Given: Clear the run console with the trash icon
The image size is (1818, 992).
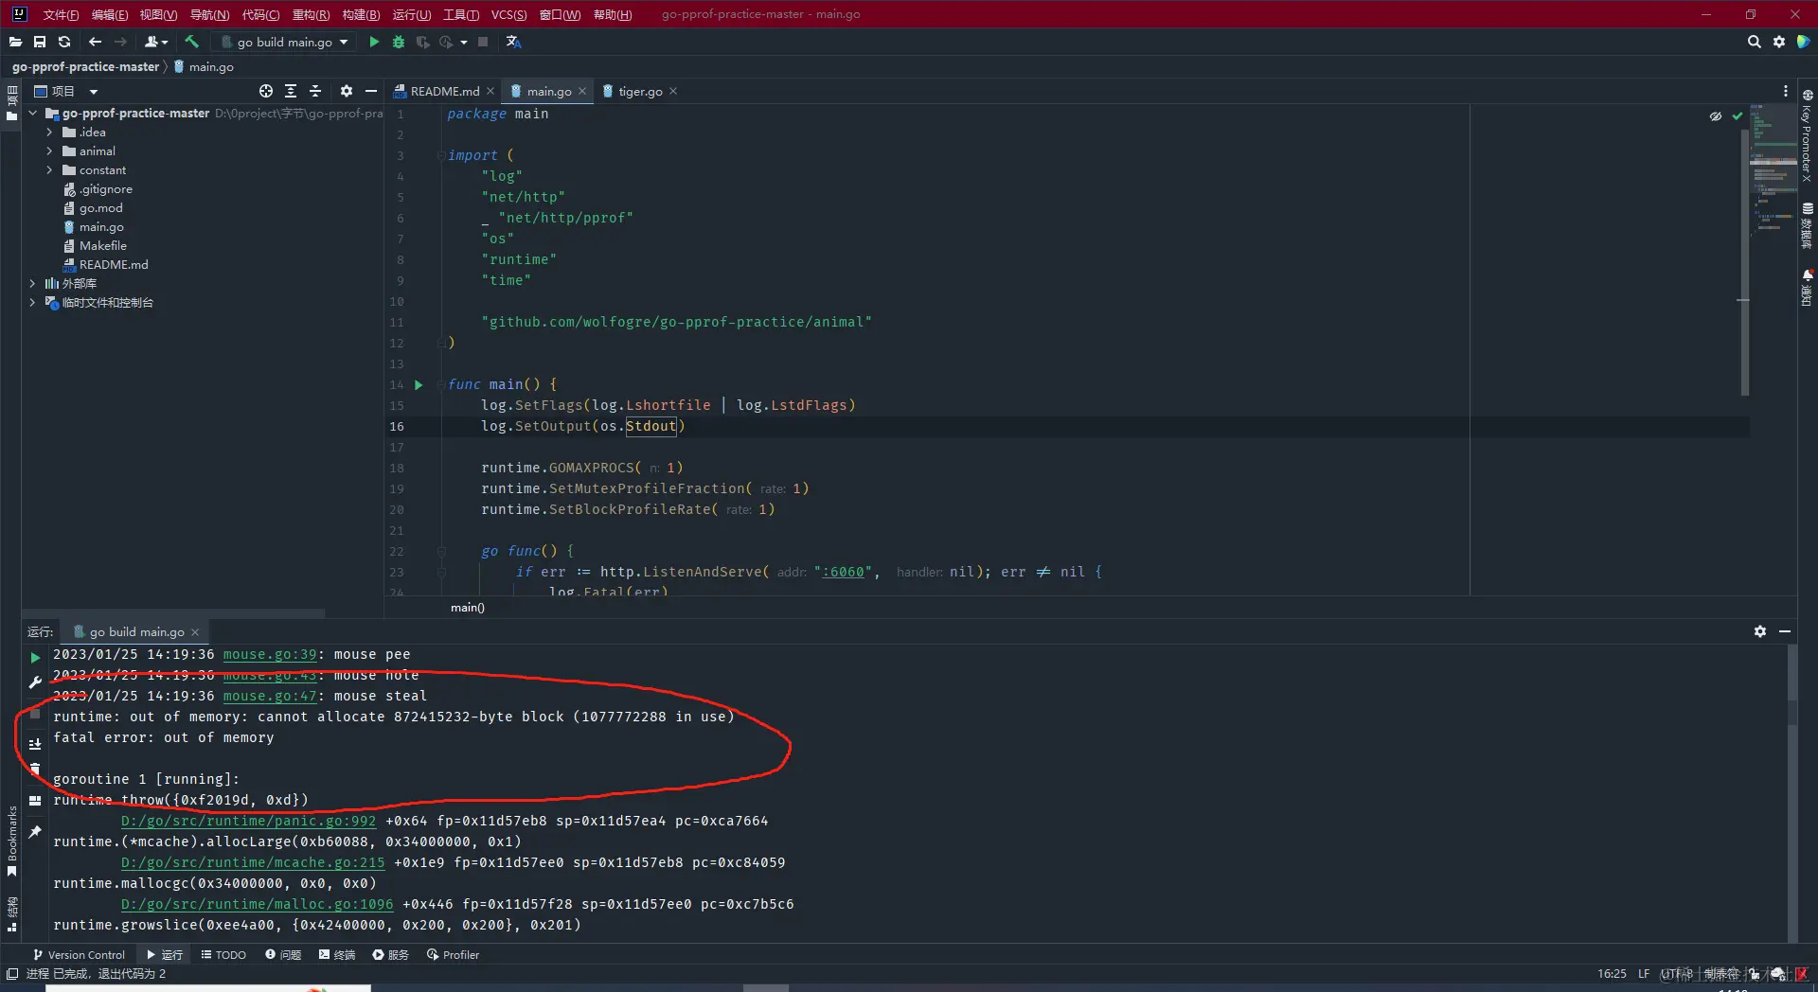Looking at the screenshot, I should [35, 769].
